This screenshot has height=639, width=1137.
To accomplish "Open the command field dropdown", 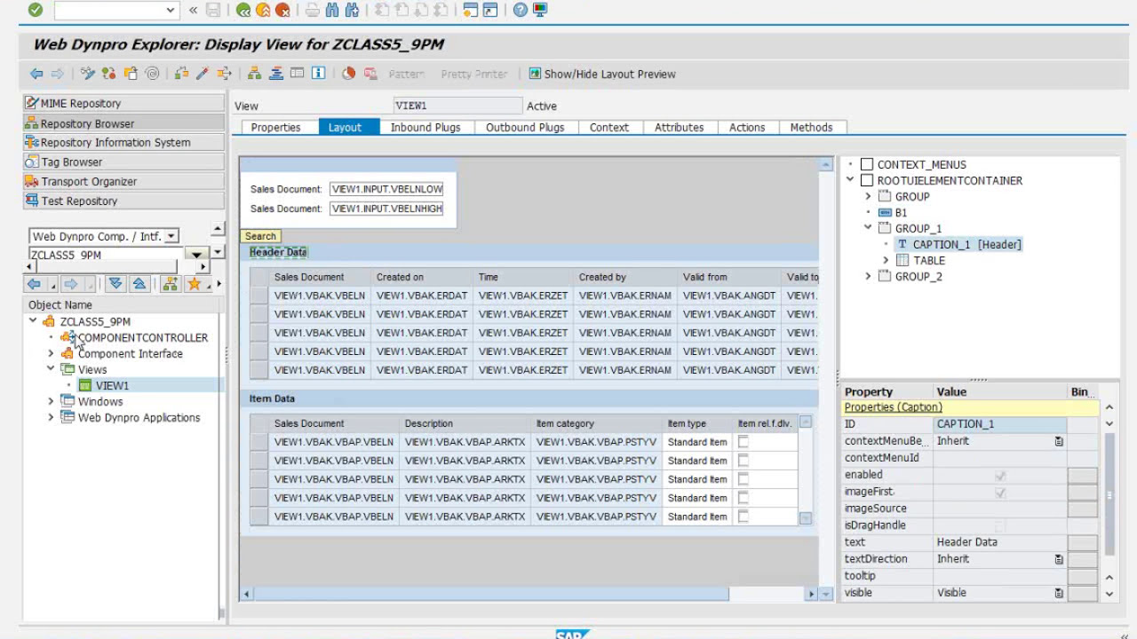I will point(171,10).
